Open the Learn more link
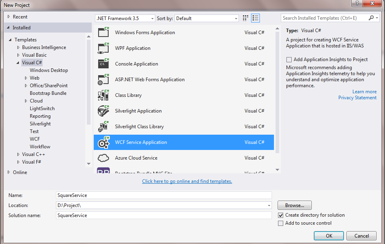The width and height of the screenshot is (385, 244). pos(364,92)
